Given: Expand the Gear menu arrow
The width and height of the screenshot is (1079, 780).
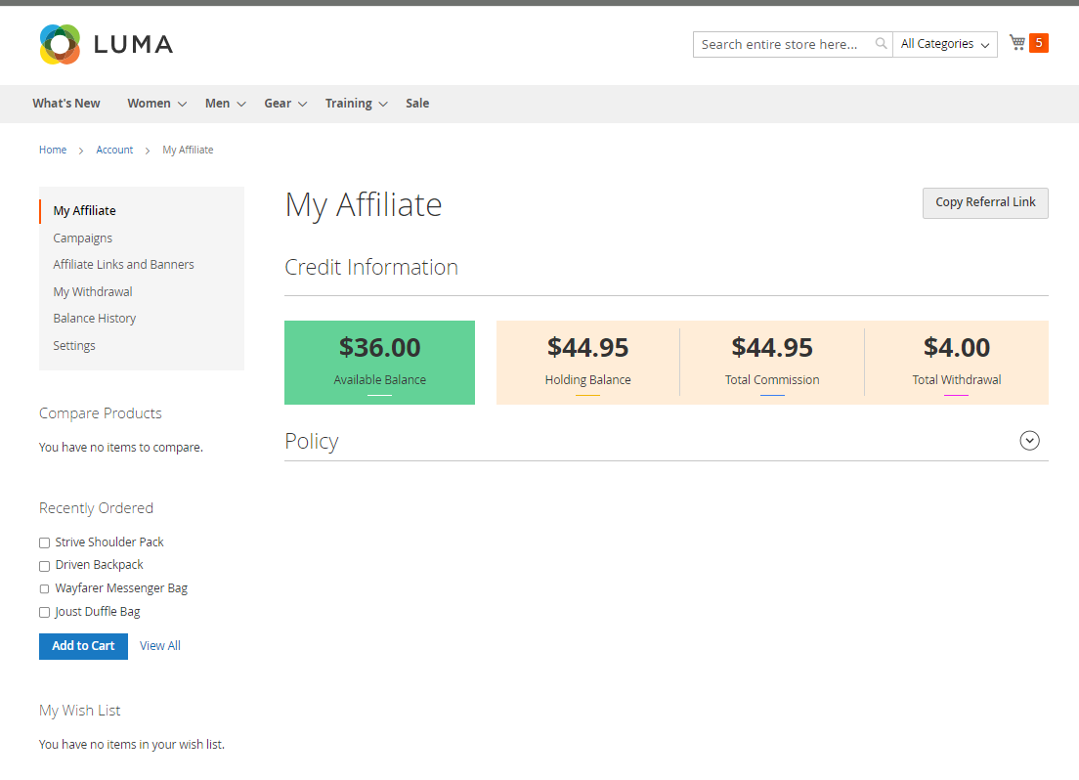Looking at the screenshot, I should (x=302, y=104).
